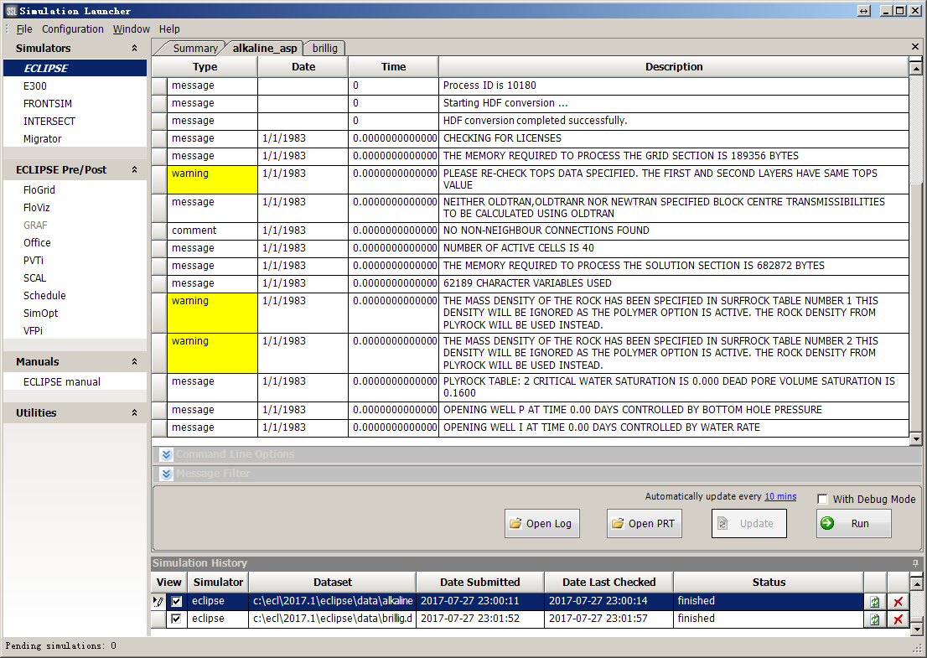Open the Configuration menu
This screenshot has width=927, height=658.
point(73,29)
